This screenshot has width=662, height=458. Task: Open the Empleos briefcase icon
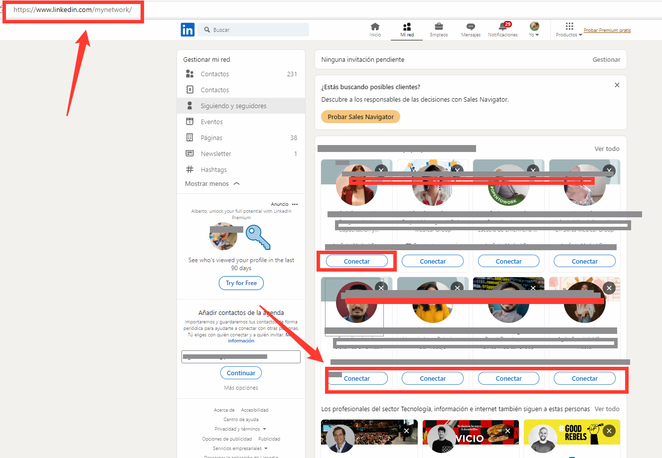tap(439, 30)
